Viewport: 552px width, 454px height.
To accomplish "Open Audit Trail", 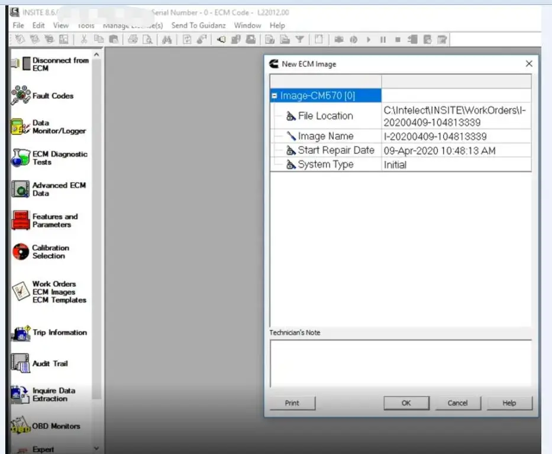I will [x=40, y=364].
